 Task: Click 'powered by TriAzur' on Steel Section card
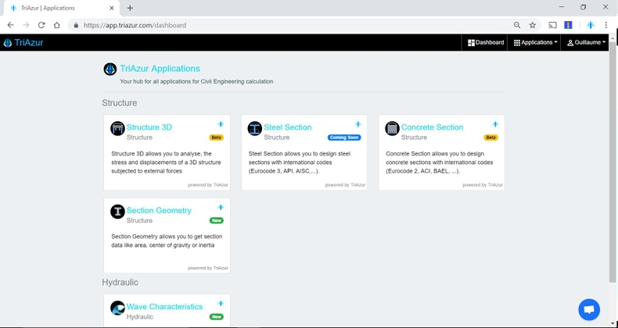[x=345, y=185]
